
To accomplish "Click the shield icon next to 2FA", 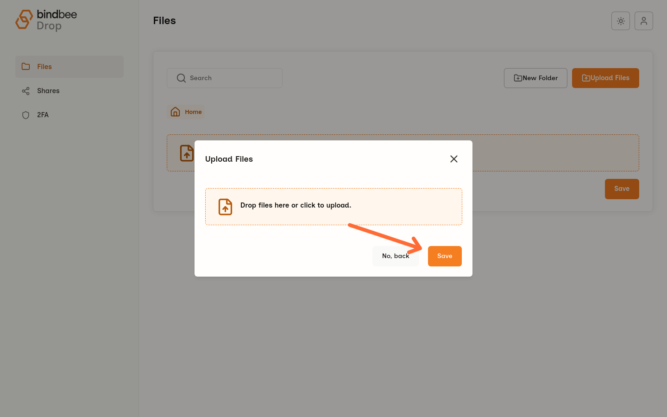I will (26, 115).
